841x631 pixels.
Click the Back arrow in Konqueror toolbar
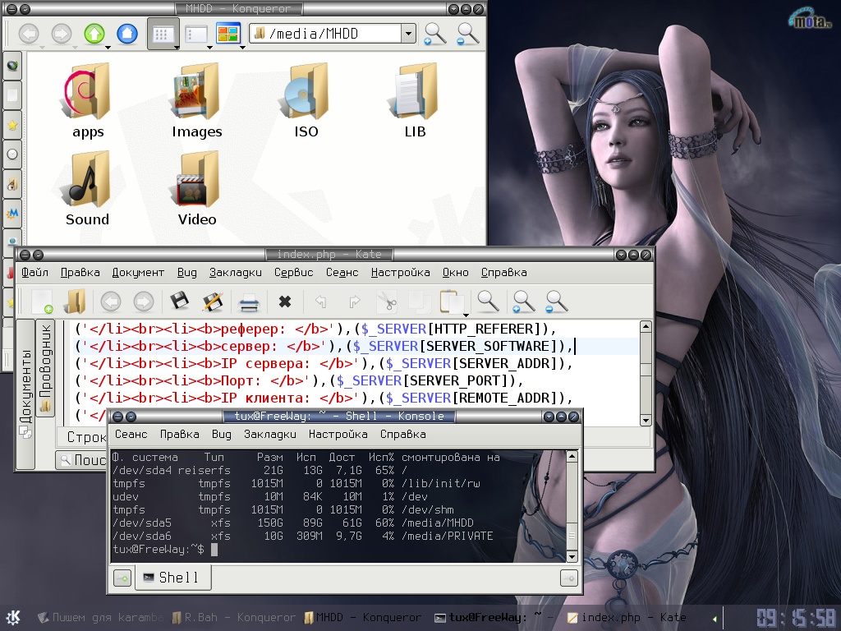coord(29,34)
